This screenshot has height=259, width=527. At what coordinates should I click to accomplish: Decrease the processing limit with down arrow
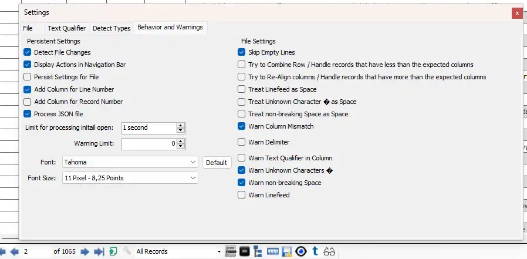(x=181, y=130)
